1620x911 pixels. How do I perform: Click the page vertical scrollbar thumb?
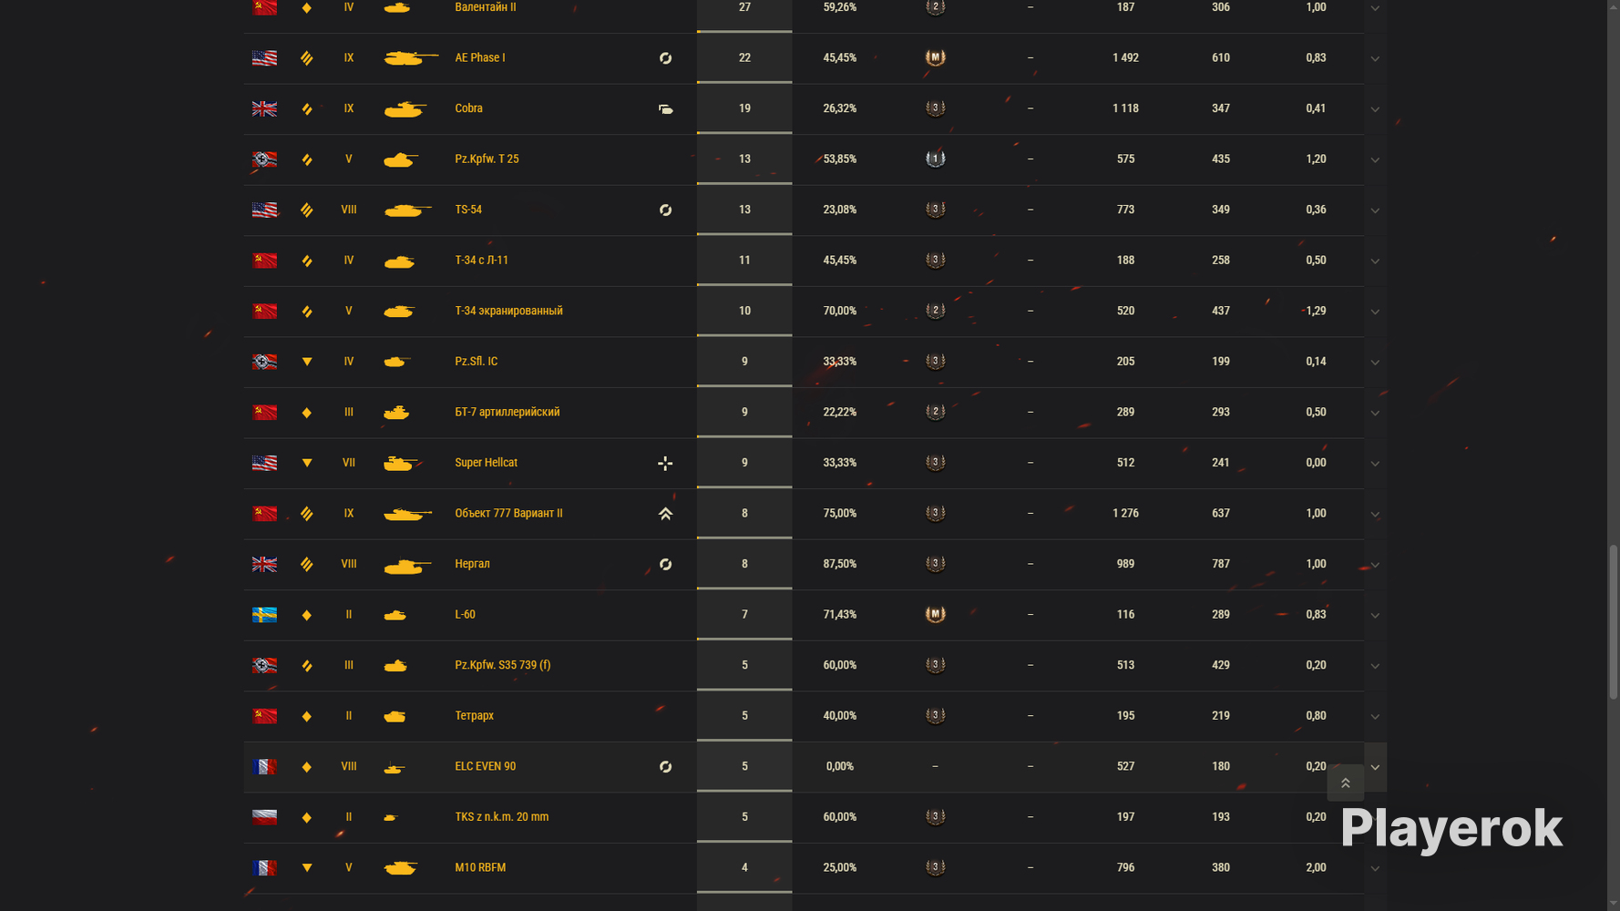(1613, 622)
